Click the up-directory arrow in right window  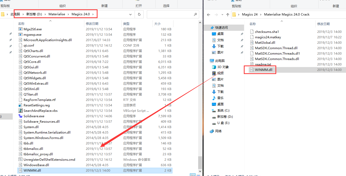pos(228,15)
